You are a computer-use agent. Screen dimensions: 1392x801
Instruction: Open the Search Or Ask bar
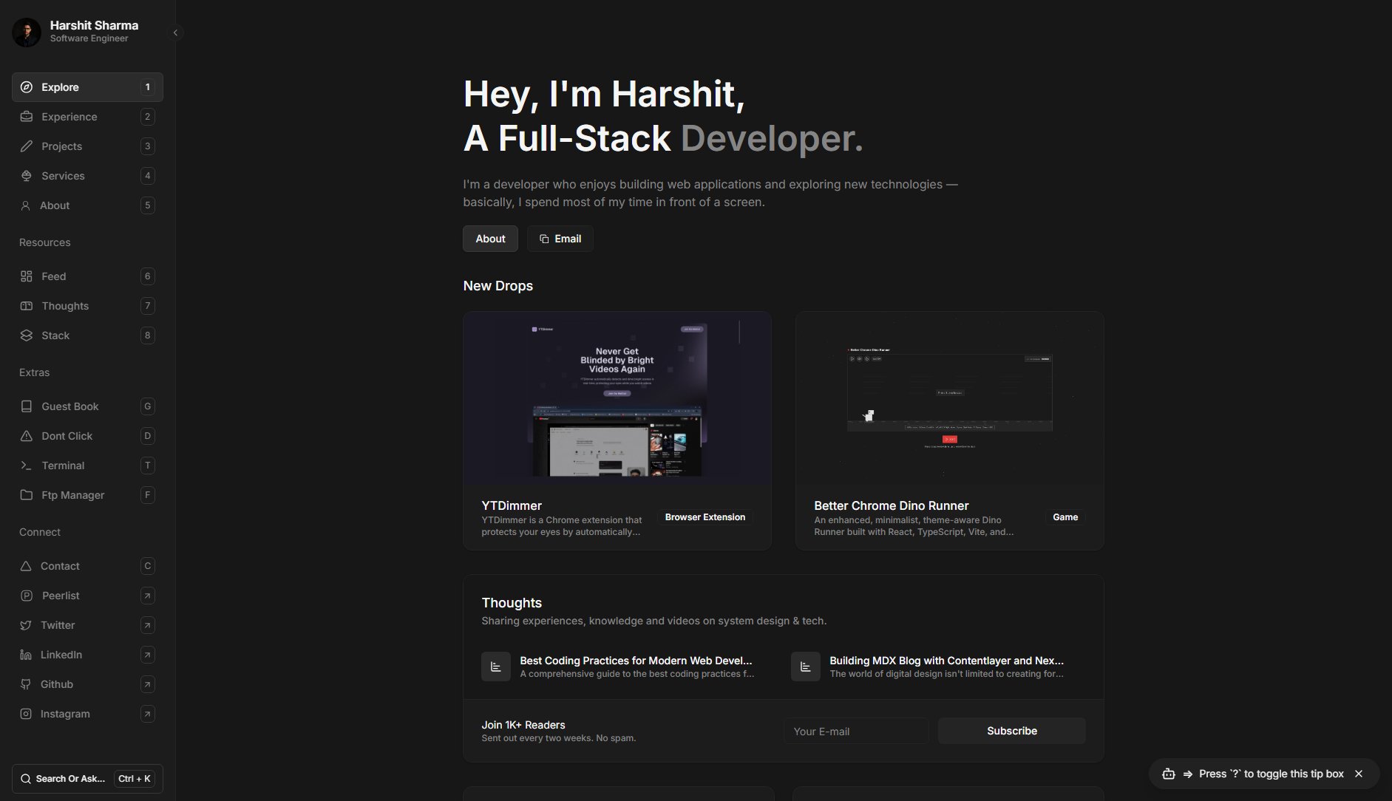point(70,779)
